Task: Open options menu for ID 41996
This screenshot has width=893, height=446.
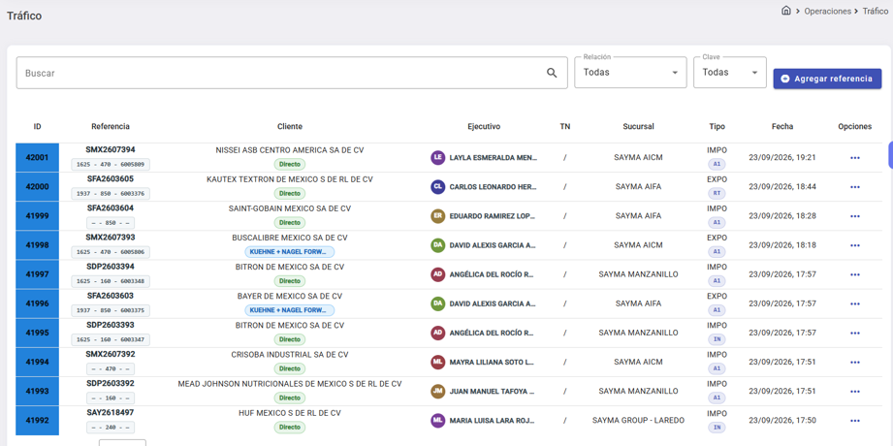Action: [x=854, y=304]
